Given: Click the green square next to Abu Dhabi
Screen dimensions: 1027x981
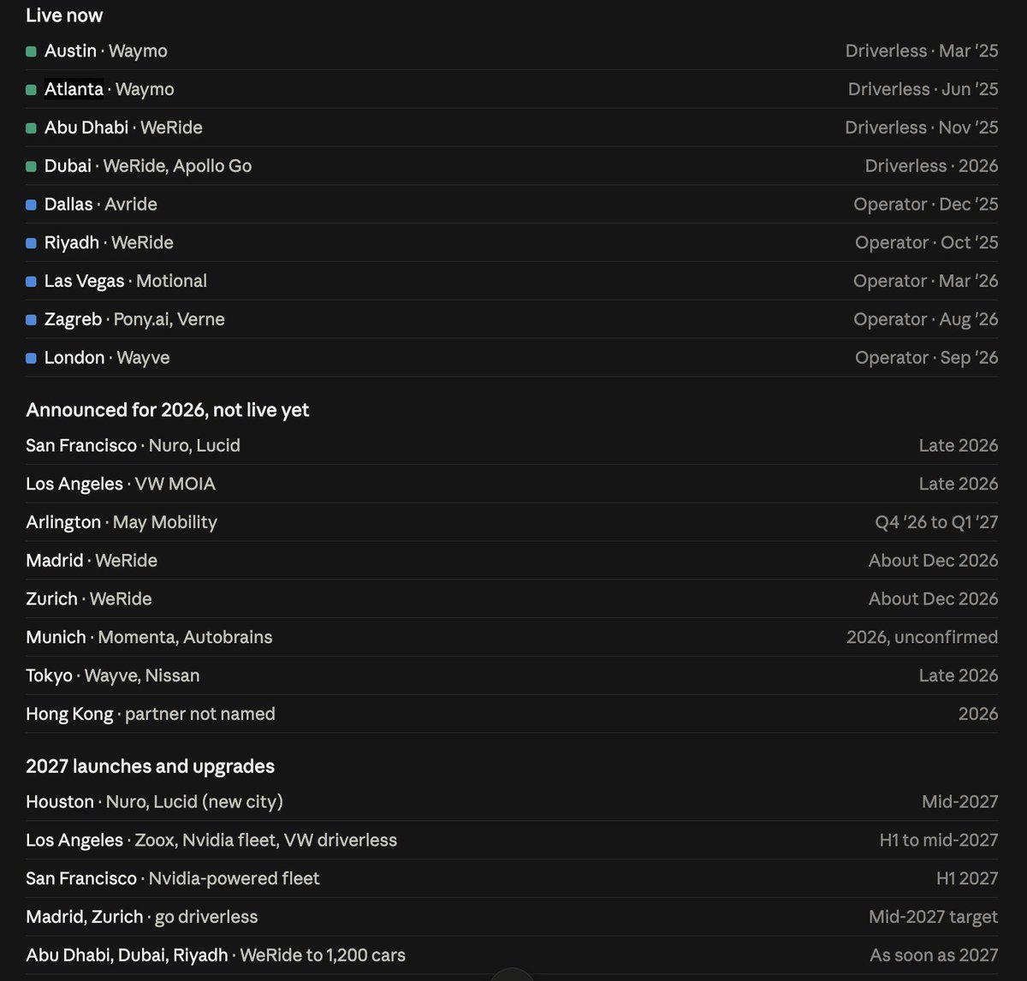Looking at the screenshot, I should [x=31, y=128].
